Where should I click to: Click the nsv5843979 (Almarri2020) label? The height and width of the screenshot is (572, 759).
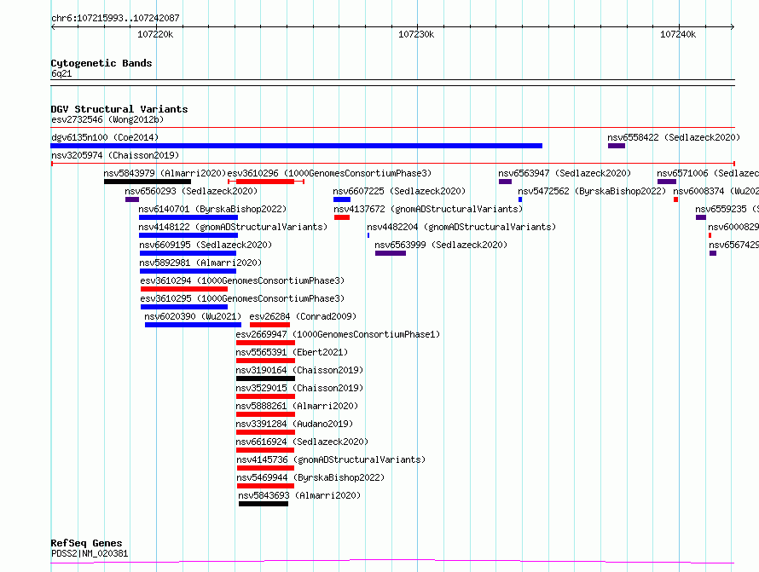click(x=165, y=173)
